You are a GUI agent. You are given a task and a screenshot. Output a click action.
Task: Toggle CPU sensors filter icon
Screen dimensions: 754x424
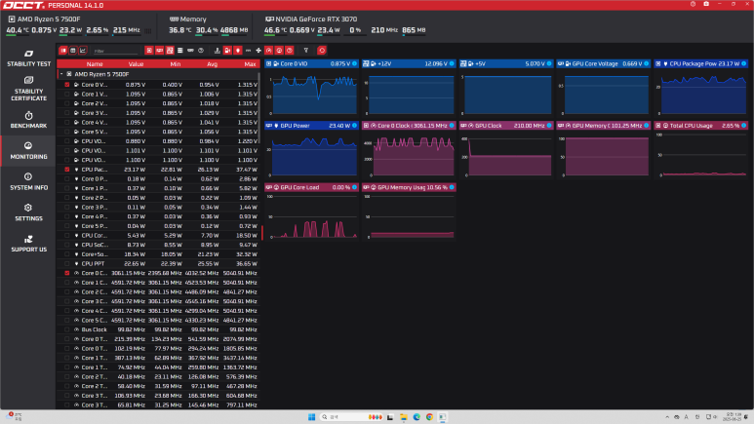click(149, 51)
